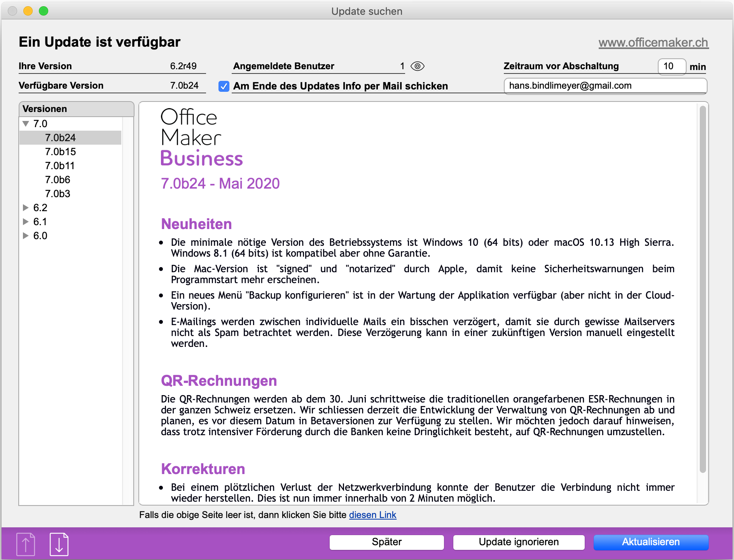734x560 pixels.
Task: Click the download arrow icon in purple bar
Action: coord(59,544)
